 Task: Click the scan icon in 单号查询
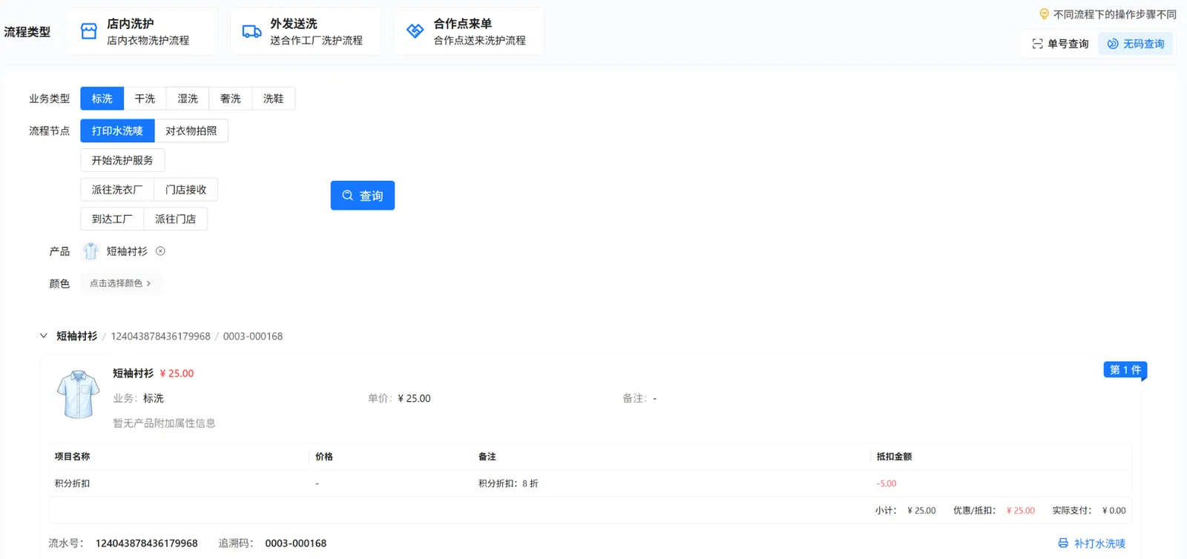pyautogui.click(x=1037, y=44)
